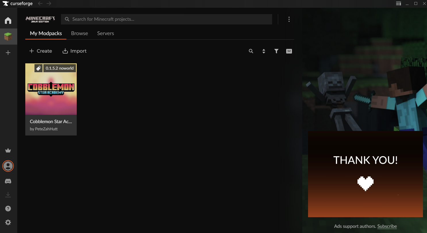Click the modpack search magnifier icon
Screen dimensions: 427x233
pos(251,51)
